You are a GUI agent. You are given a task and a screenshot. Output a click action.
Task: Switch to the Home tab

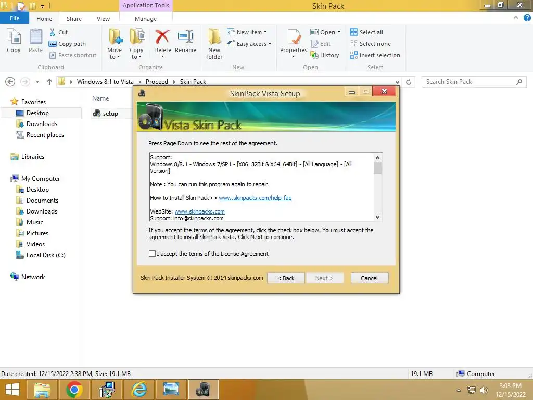44,19
